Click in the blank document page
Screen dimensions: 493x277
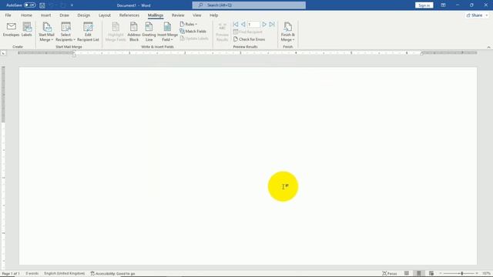click(x=248, y=166)
